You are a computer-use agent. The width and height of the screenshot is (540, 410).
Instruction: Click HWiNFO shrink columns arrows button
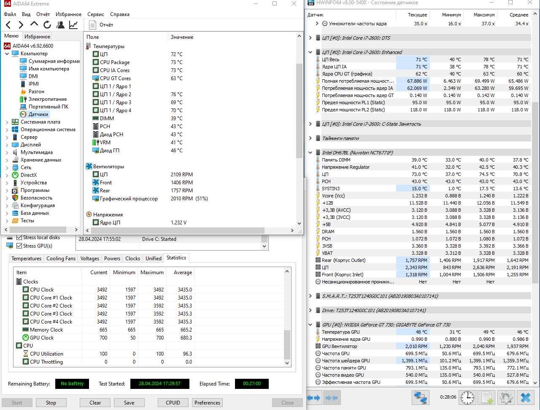(x=332, y=397)
